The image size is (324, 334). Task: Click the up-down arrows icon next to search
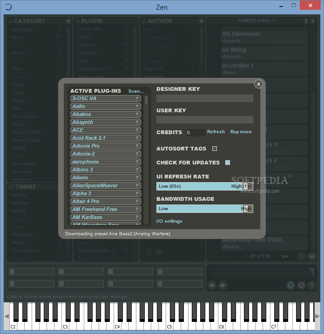coord(306,21)
